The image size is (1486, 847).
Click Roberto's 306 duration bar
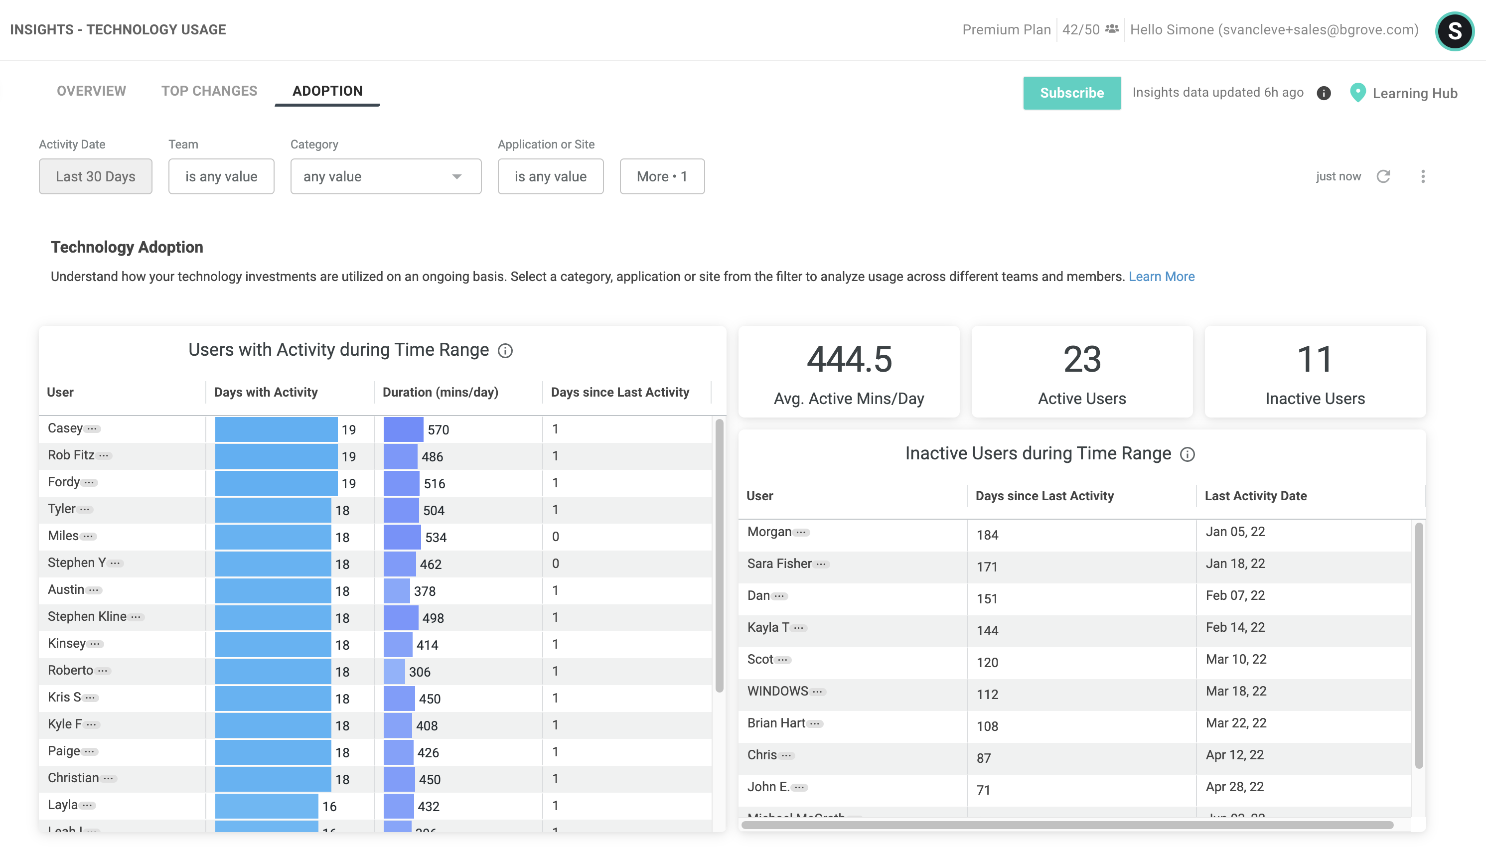[394, 671]
